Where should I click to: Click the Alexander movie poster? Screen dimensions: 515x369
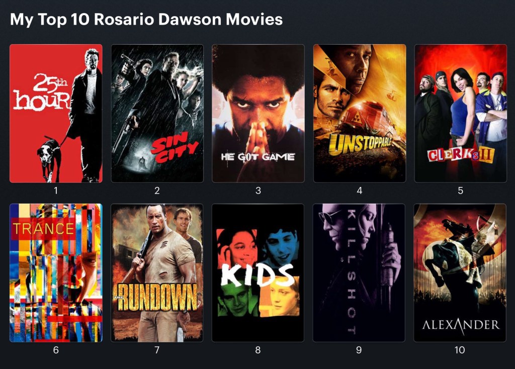click(460, 273)
